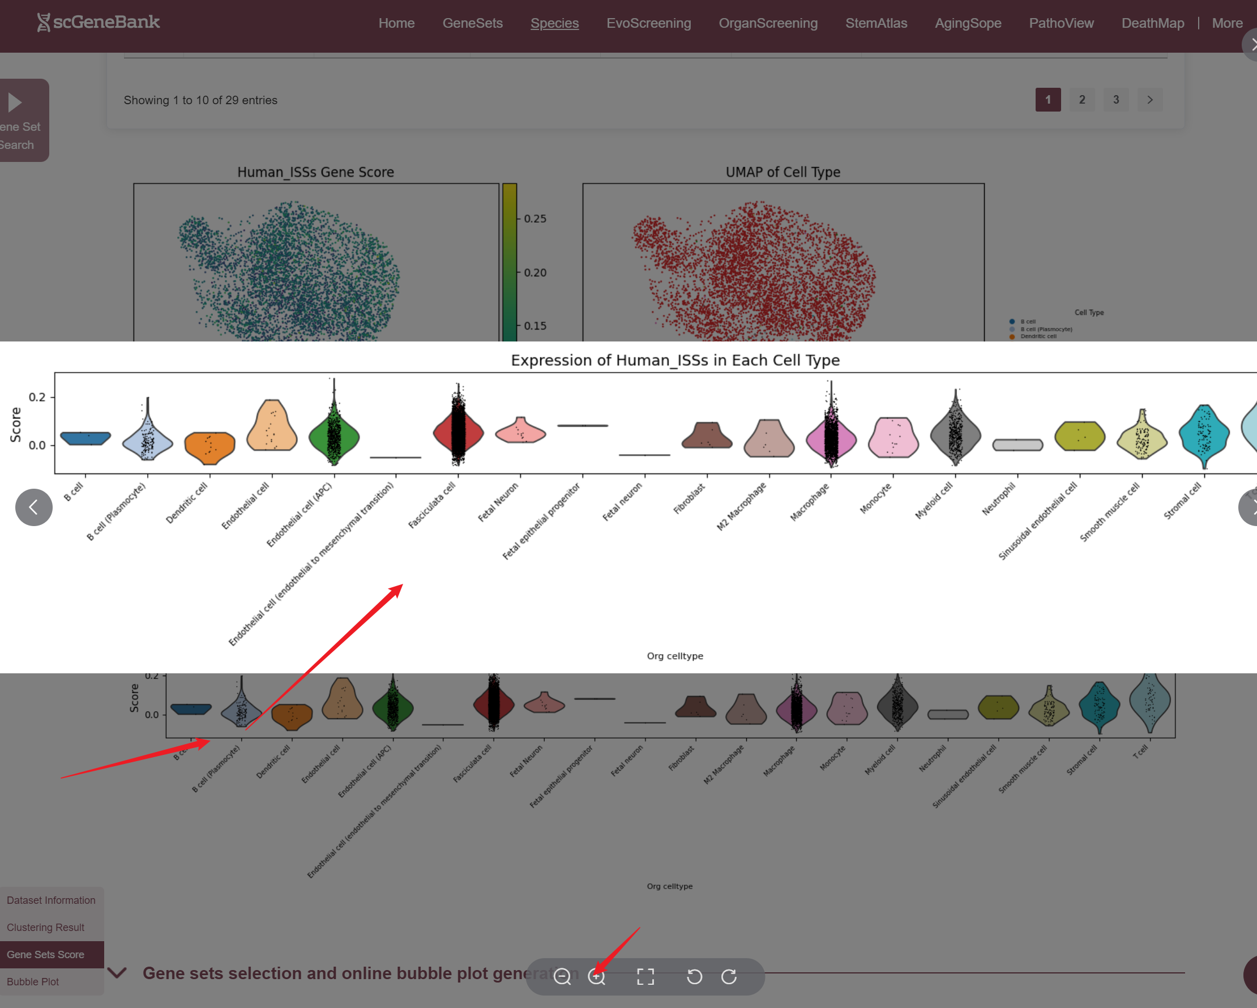The width and height of the screenshot is (1257, 1008).
Task: Select page 3 of the table
Action: pyautogui.click(x=1115, y=100)
